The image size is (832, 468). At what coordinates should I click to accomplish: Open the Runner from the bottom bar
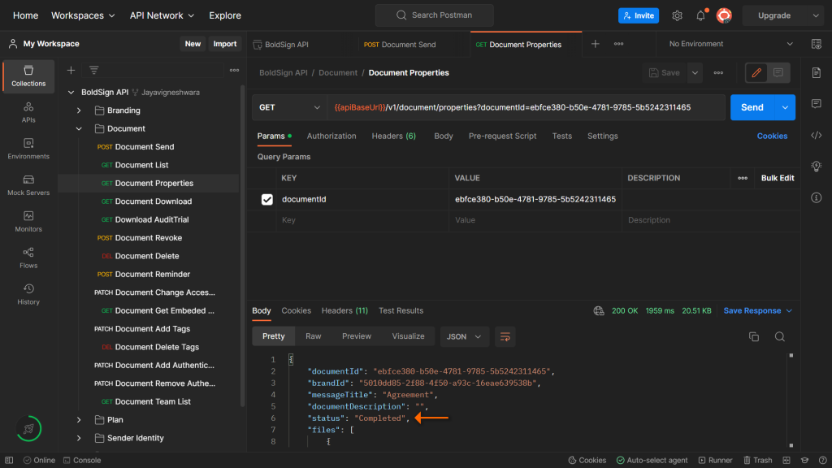tap(715, 460)
